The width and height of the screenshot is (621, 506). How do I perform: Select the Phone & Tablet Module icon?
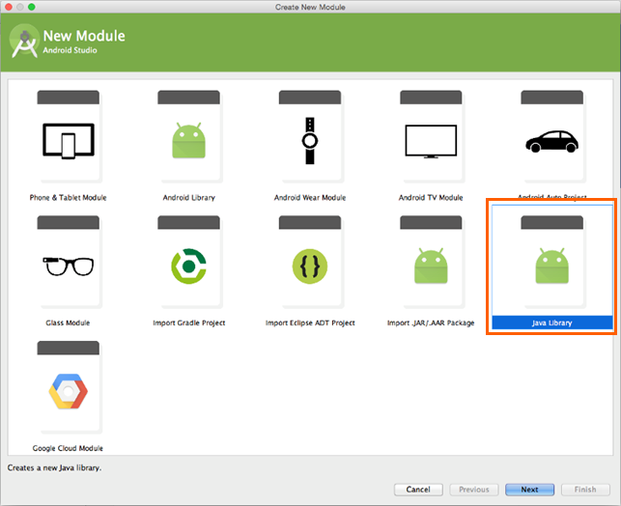(69, 141)
